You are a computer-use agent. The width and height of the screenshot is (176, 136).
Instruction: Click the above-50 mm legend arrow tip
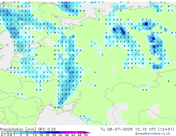pos(88,132)
